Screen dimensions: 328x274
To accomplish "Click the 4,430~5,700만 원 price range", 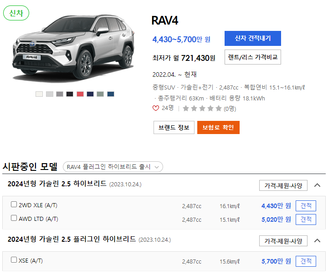I will pos(181,39).
